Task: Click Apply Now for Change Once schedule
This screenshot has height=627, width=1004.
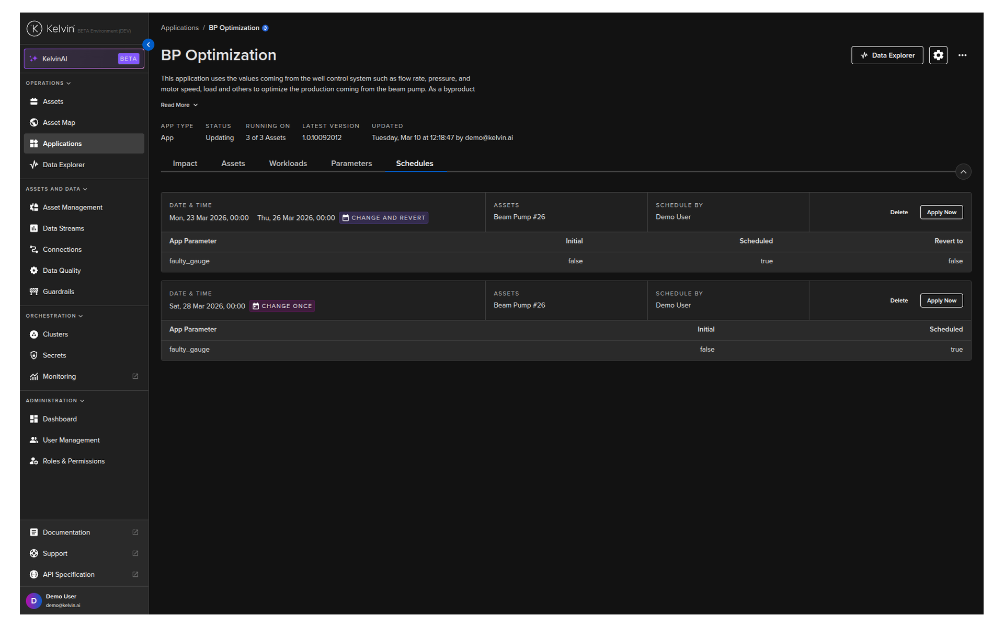Action: 941,301
